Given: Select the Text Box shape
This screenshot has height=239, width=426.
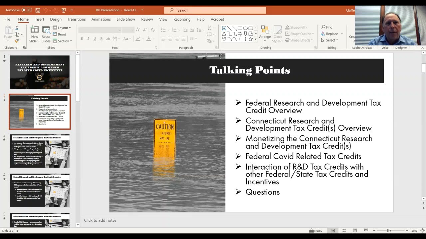Looking at the screenshot, I should coord(224,28).
